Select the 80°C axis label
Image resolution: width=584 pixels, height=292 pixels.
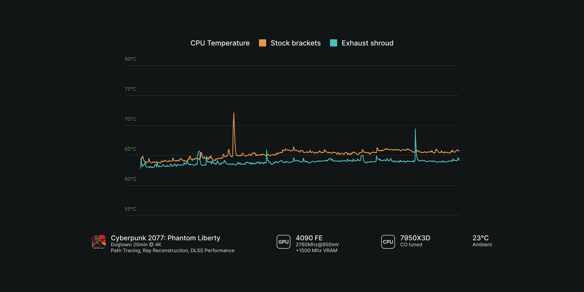pos(130,59)
